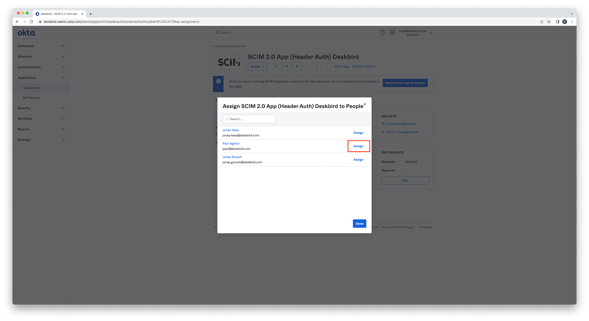
Task: Open Jonas Hess profile link
Action: [230, 130]
